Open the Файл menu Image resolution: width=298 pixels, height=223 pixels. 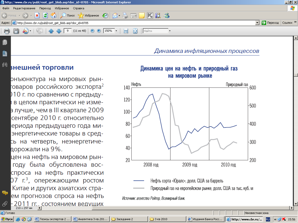click(x=6, y=8)
